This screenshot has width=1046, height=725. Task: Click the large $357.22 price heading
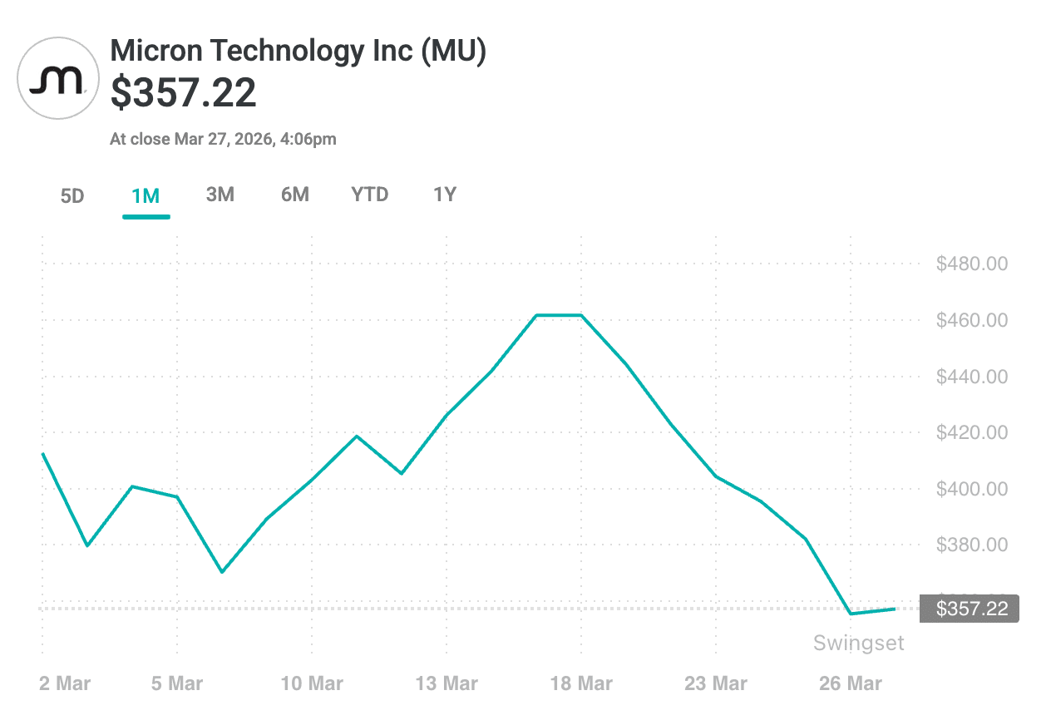pos(184,93)
